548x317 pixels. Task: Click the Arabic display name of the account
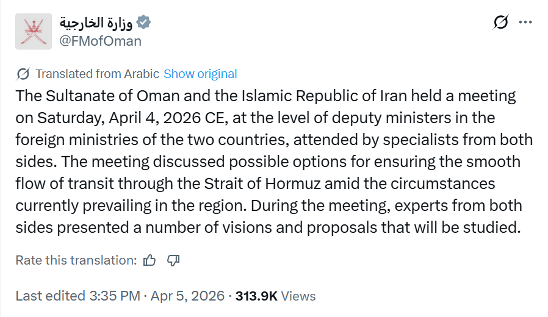(96, 23)
